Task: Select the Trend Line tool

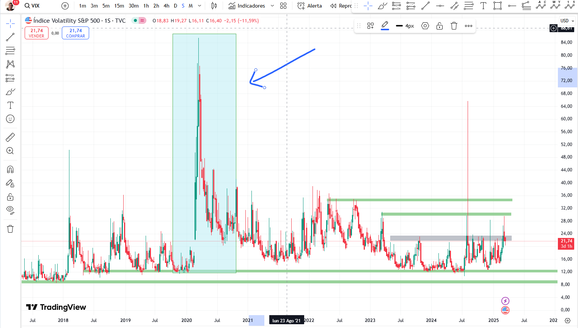Action: pos(10,37)
